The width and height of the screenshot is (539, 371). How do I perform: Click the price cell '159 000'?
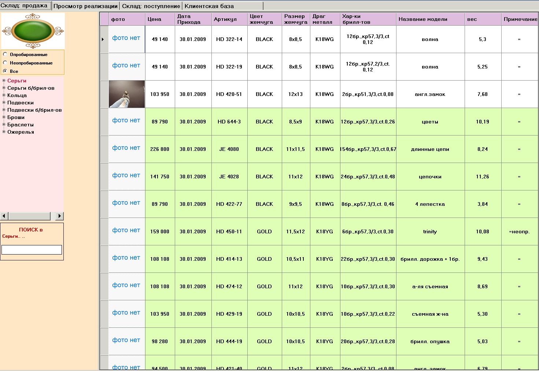coord(160,231)
